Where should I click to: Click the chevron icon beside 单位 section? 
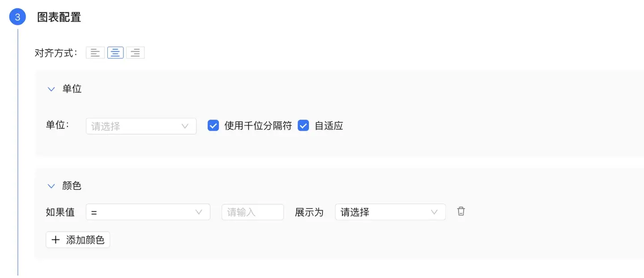(x=51, y=89)
